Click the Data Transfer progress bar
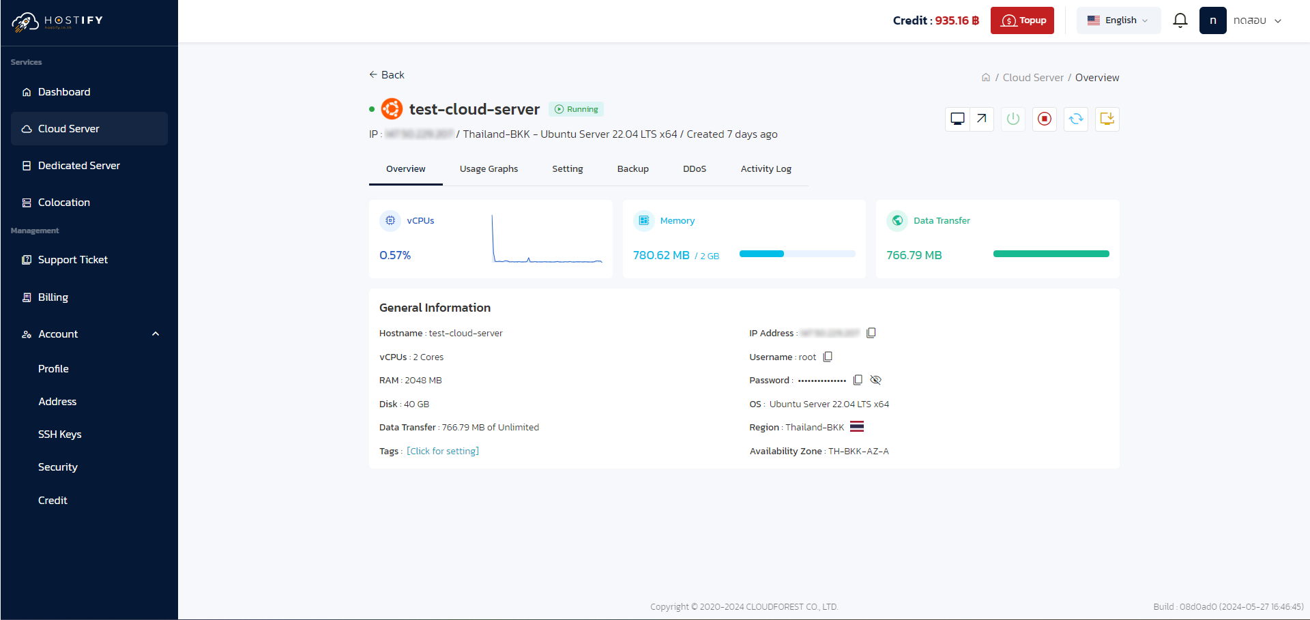 pos(1051,254)
